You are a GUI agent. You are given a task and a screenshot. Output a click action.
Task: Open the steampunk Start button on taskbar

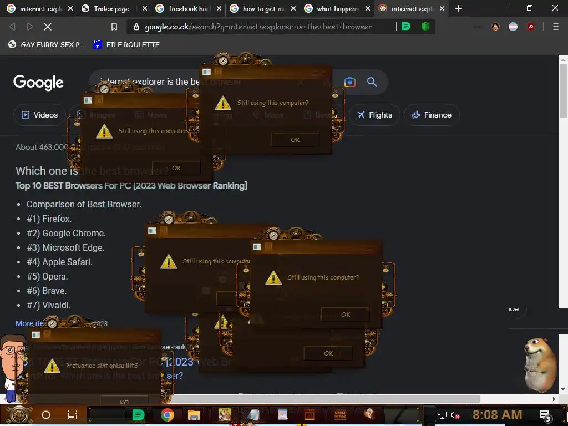click(19, 415)
